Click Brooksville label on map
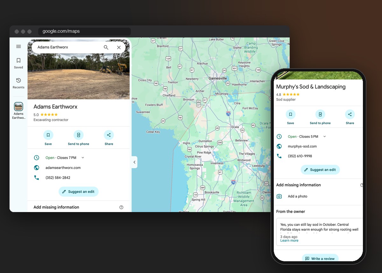Viewport: 382px width, 273px height. (x=212, y=192)
